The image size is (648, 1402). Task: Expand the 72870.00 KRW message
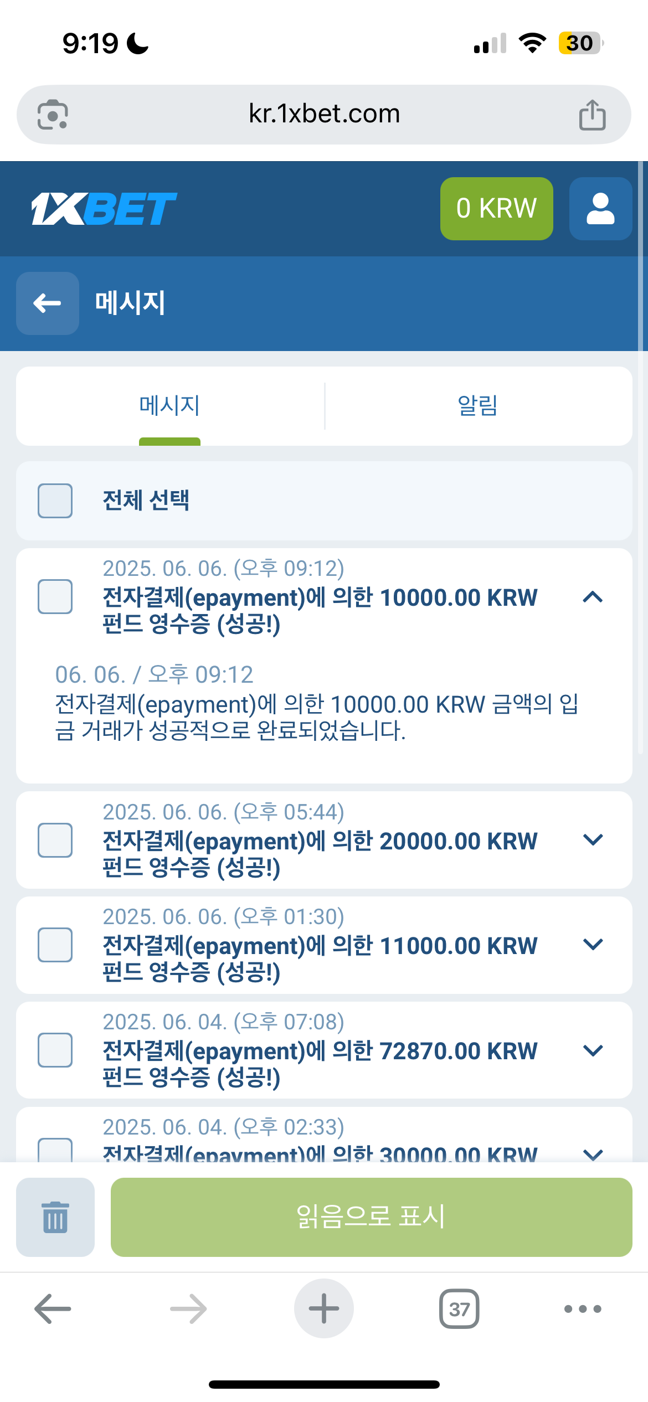tap(593, 1050)
